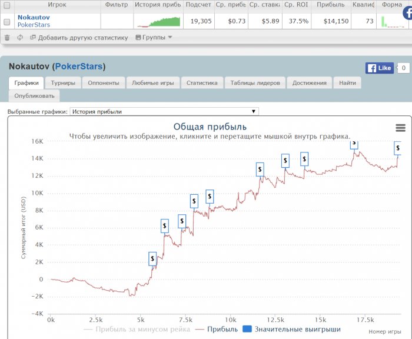
Task: Click the refresh statistics icon
Action: coord(20,38)
